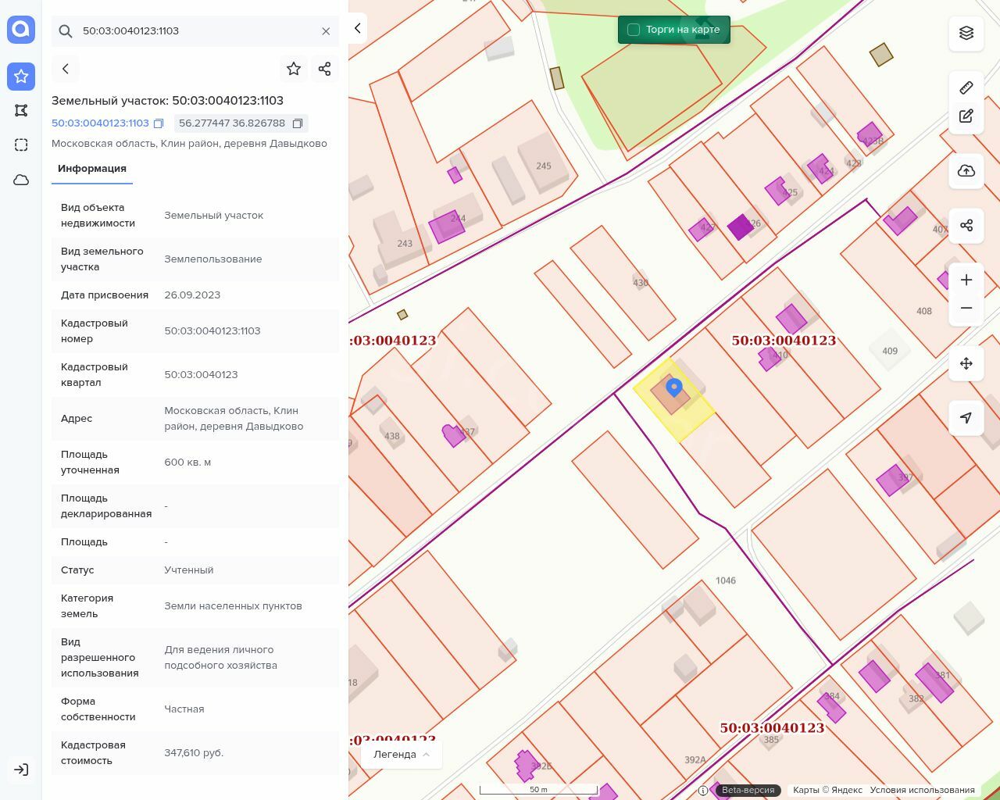Activate the ruler measurement tool
The width and height of the screenshot is (1000, 800).
966,87
